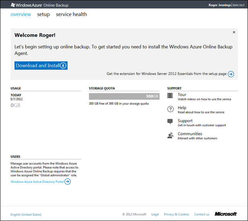Image resolution: width=248 pixels, height=221 pixels.
Task: Click 'Watch videos on how to use the service'
Action: pyautogui.click(x=204, y=99)
